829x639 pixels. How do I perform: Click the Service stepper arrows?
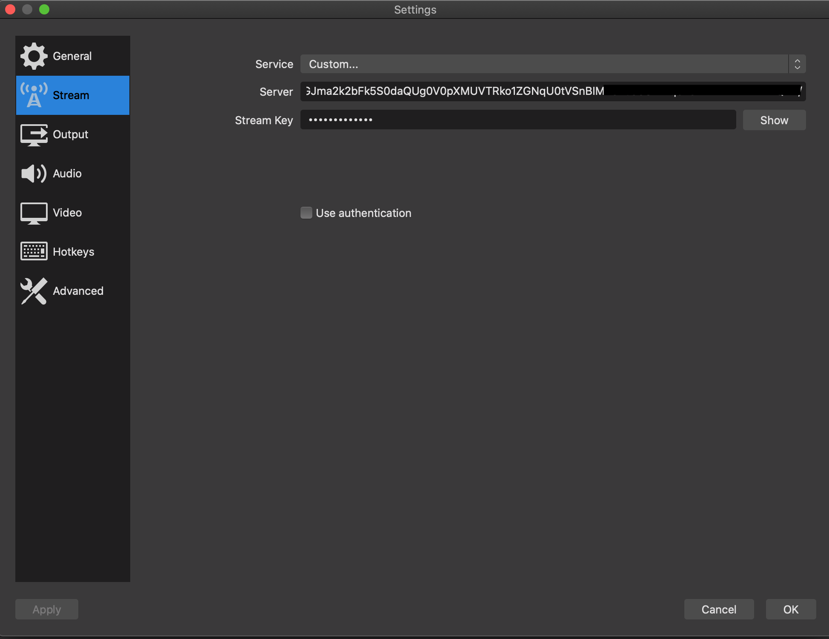pyautogui.click(x=798, y=64)
